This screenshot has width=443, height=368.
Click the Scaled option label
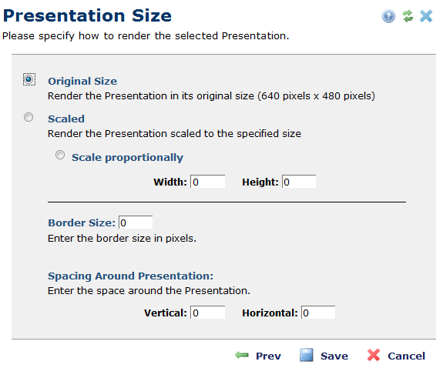coord(66,119)
